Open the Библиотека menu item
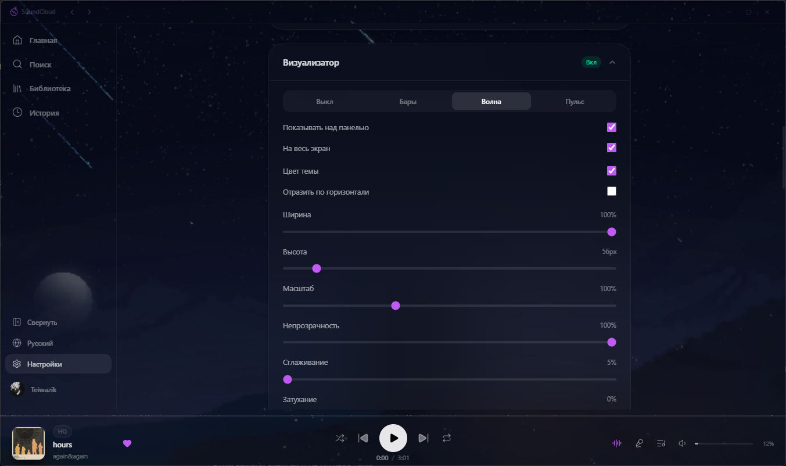786x466 pixels. pyautogui.click(x=58, y=89)
